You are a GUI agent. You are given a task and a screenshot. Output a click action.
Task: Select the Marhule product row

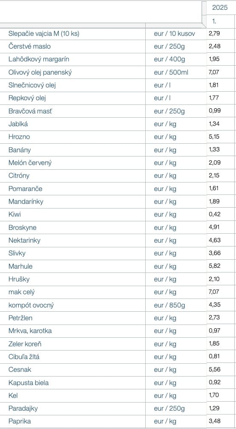click(117, 266)
